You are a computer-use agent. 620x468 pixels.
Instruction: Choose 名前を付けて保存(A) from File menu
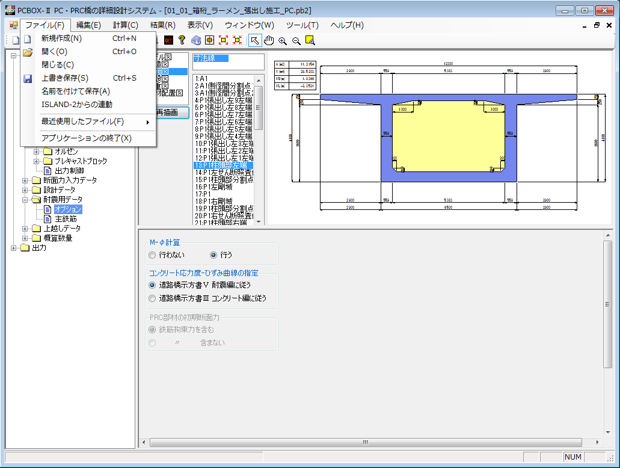(x=76, y=91)
